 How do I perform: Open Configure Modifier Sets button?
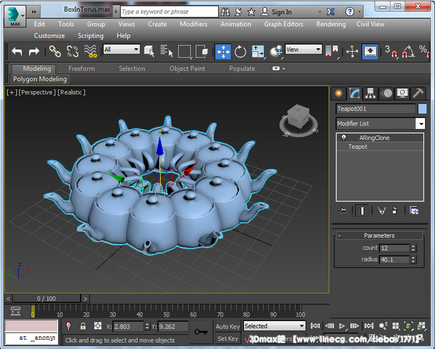coord(414,211)
